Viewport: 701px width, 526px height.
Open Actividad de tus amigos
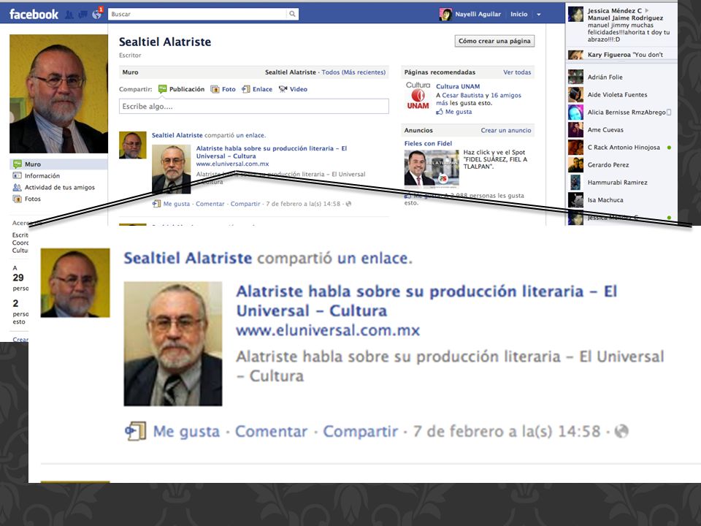click(x=59, y=188)
